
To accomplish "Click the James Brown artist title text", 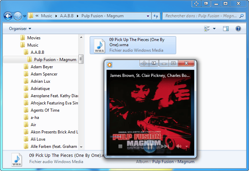I will click(150, 76).
